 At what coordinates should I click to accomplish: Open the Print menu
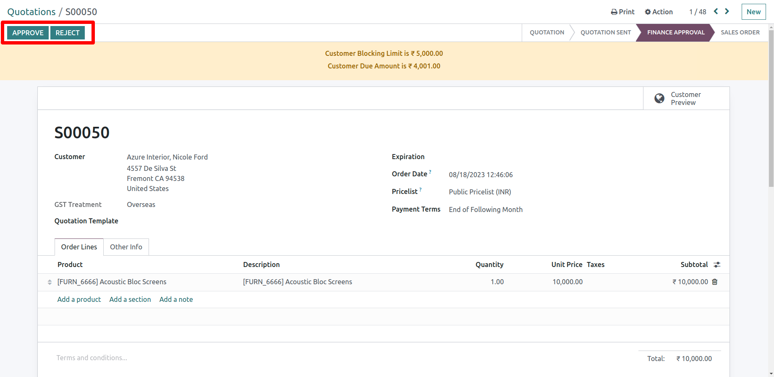click(x=622, y=12)
